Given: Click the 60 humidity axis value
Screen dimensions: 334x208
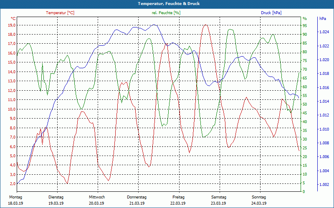Looking at the screenshot, I should click(305, 87).
